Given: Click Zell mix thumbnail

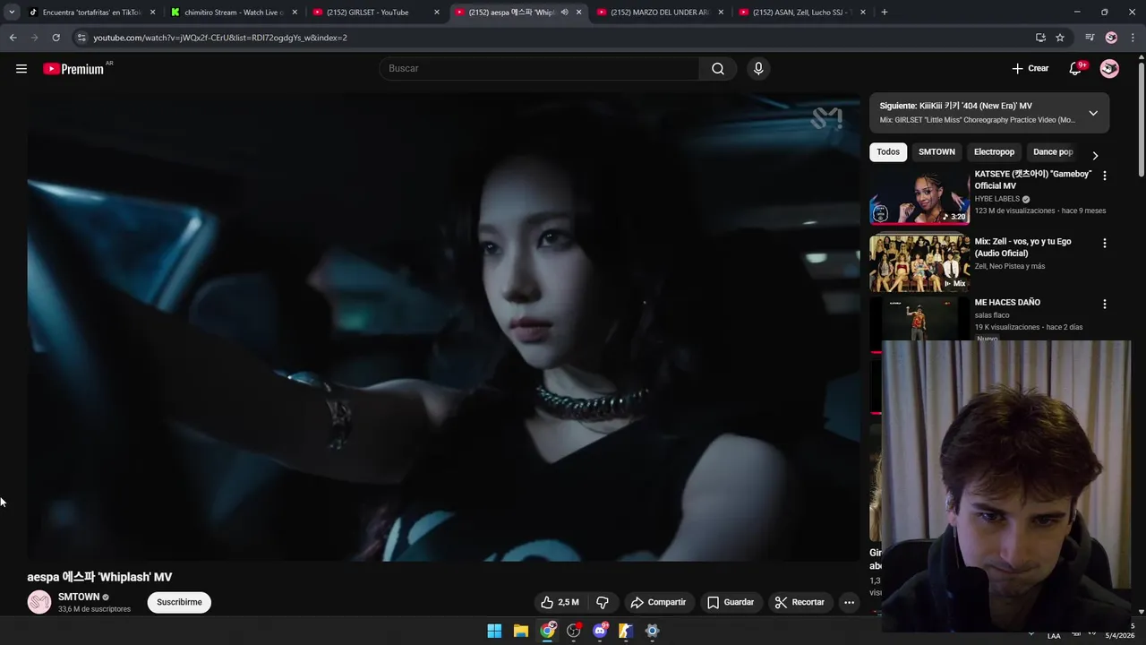Looking at the screenshot, I should [x=919, y=262].
